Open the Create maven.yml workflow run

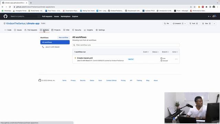[x=85, y=58]
